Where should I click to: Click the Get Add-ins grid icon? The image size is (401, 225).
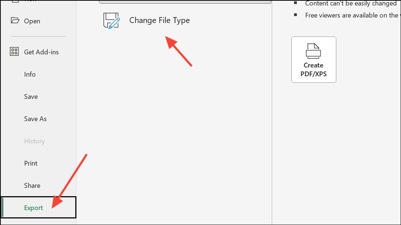[14, 52]
